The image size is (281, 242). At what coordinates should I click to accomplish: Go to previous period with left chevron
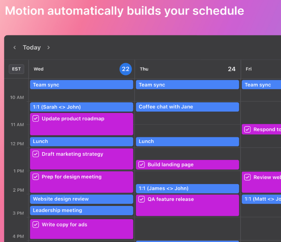click(x=15, y=48)
